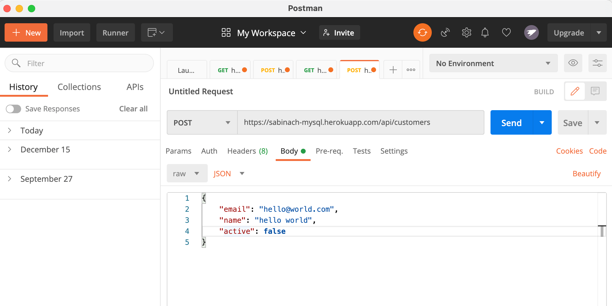Open the No Environment dropdown

493,63
